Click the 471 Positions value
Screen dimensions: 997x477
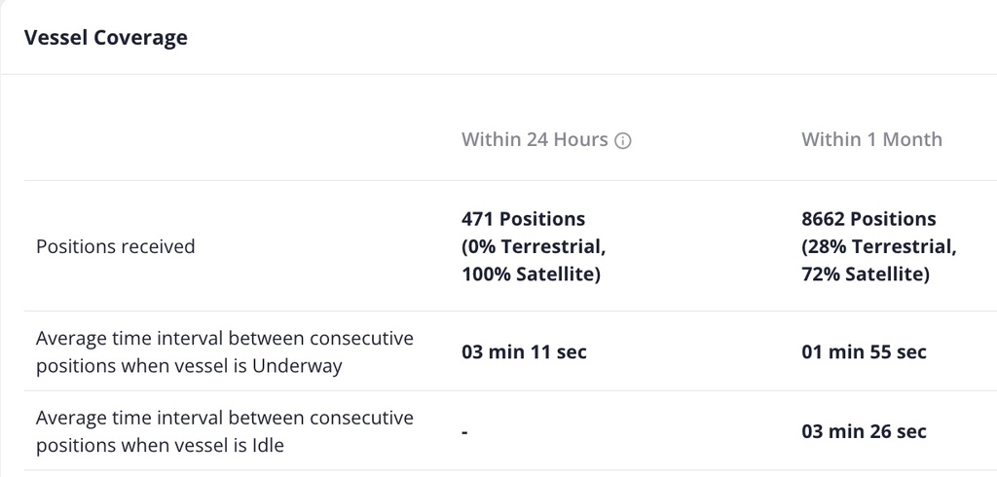523,219
